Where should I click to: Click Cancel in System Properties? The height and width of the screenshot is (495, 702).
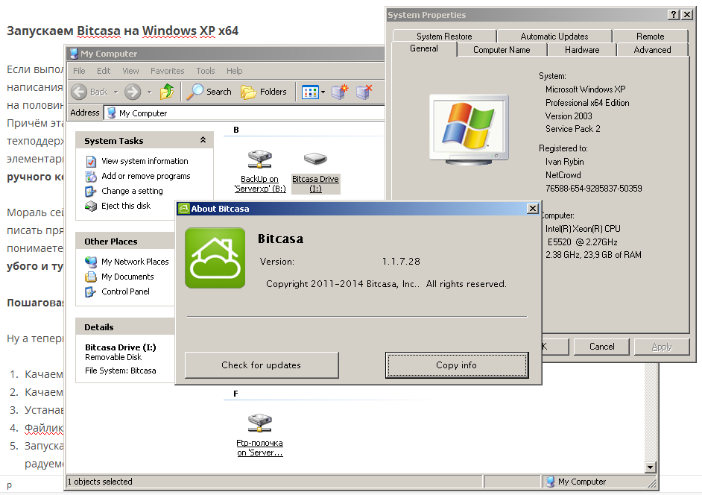coord(601,347)
